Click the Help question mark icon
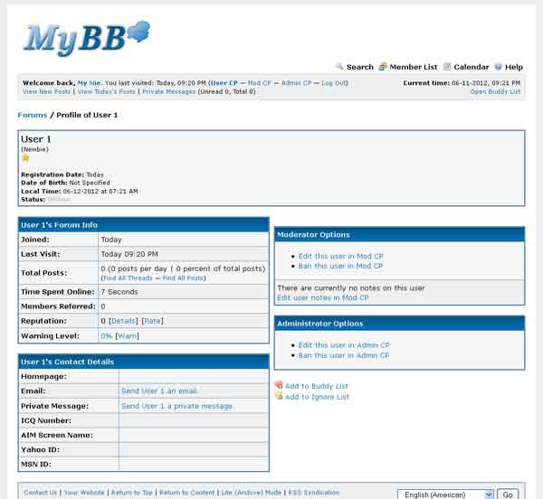 [x=498, y=67]
